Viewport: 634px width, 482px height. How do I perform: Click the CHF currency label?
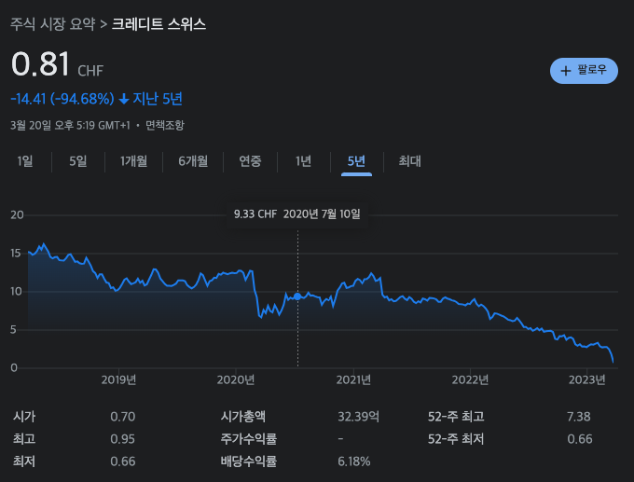click(90, 71)
